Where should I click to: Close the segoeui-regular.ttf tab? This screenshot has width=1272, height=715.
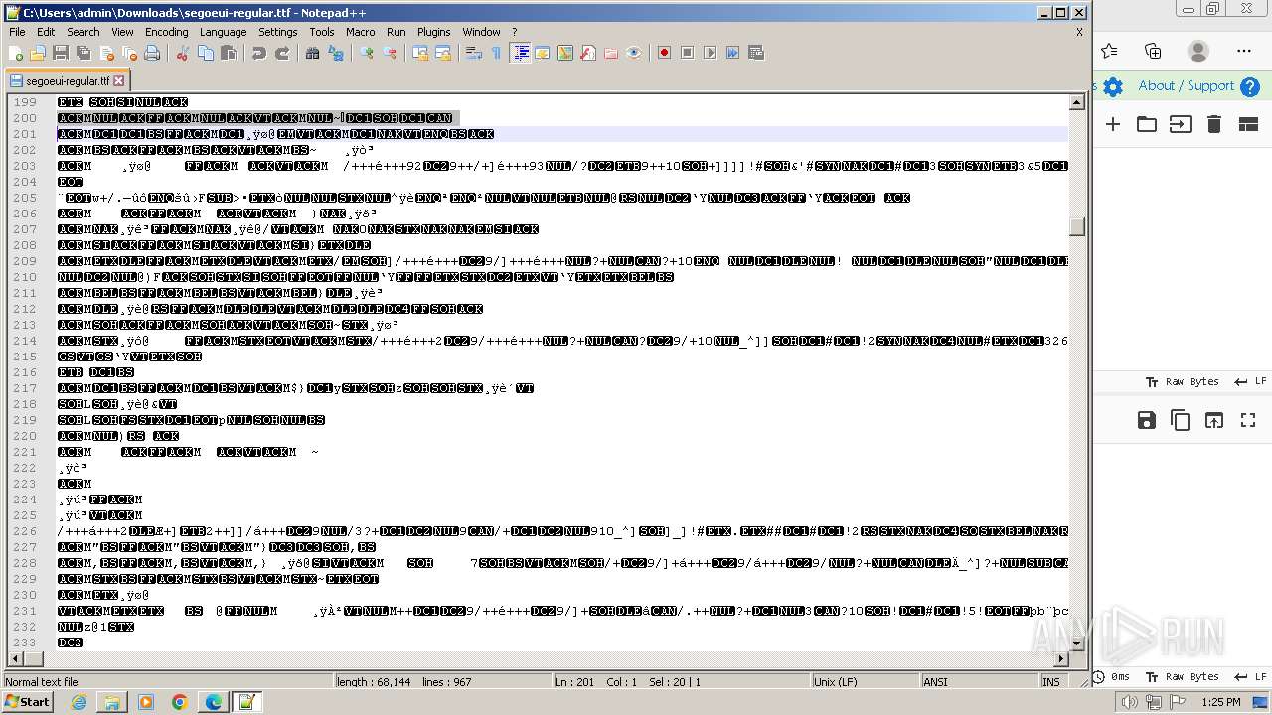point(119,81)
